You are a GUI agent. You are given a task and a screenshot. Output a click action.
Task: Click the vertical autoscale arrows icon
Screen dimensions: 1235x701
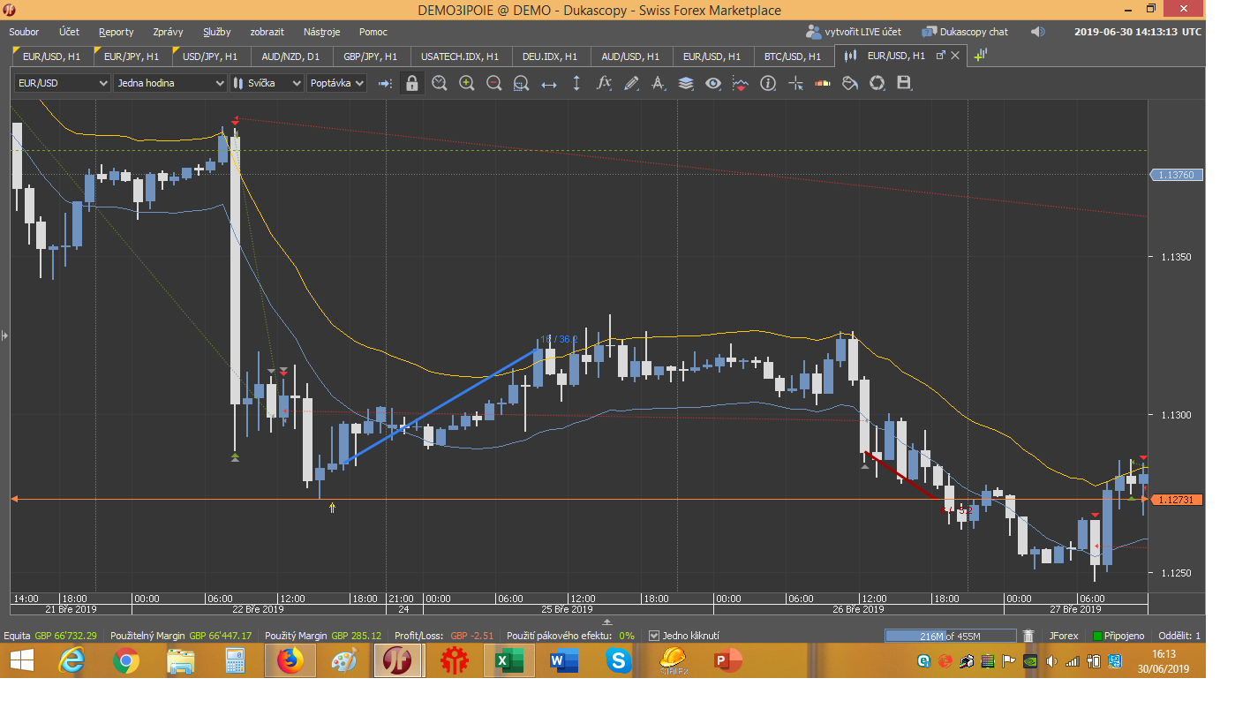click(x=576, y=83)
